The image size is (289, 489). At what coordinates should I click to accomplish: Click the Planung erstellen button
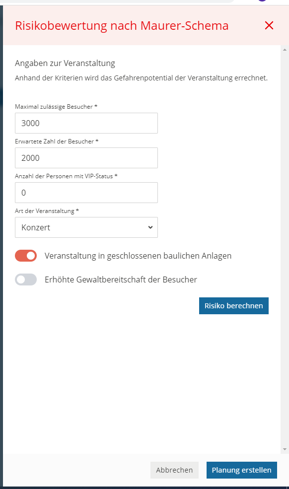pos(241,470)
